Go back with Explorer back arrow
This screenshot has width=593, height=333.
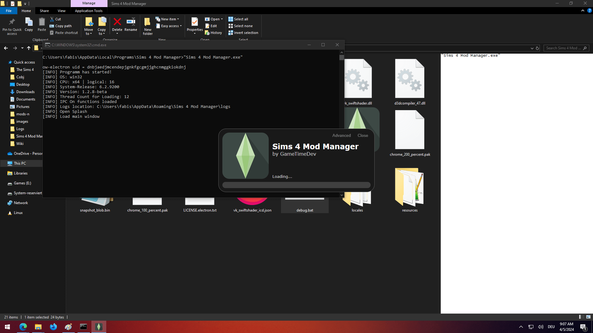tap(6, 48)
